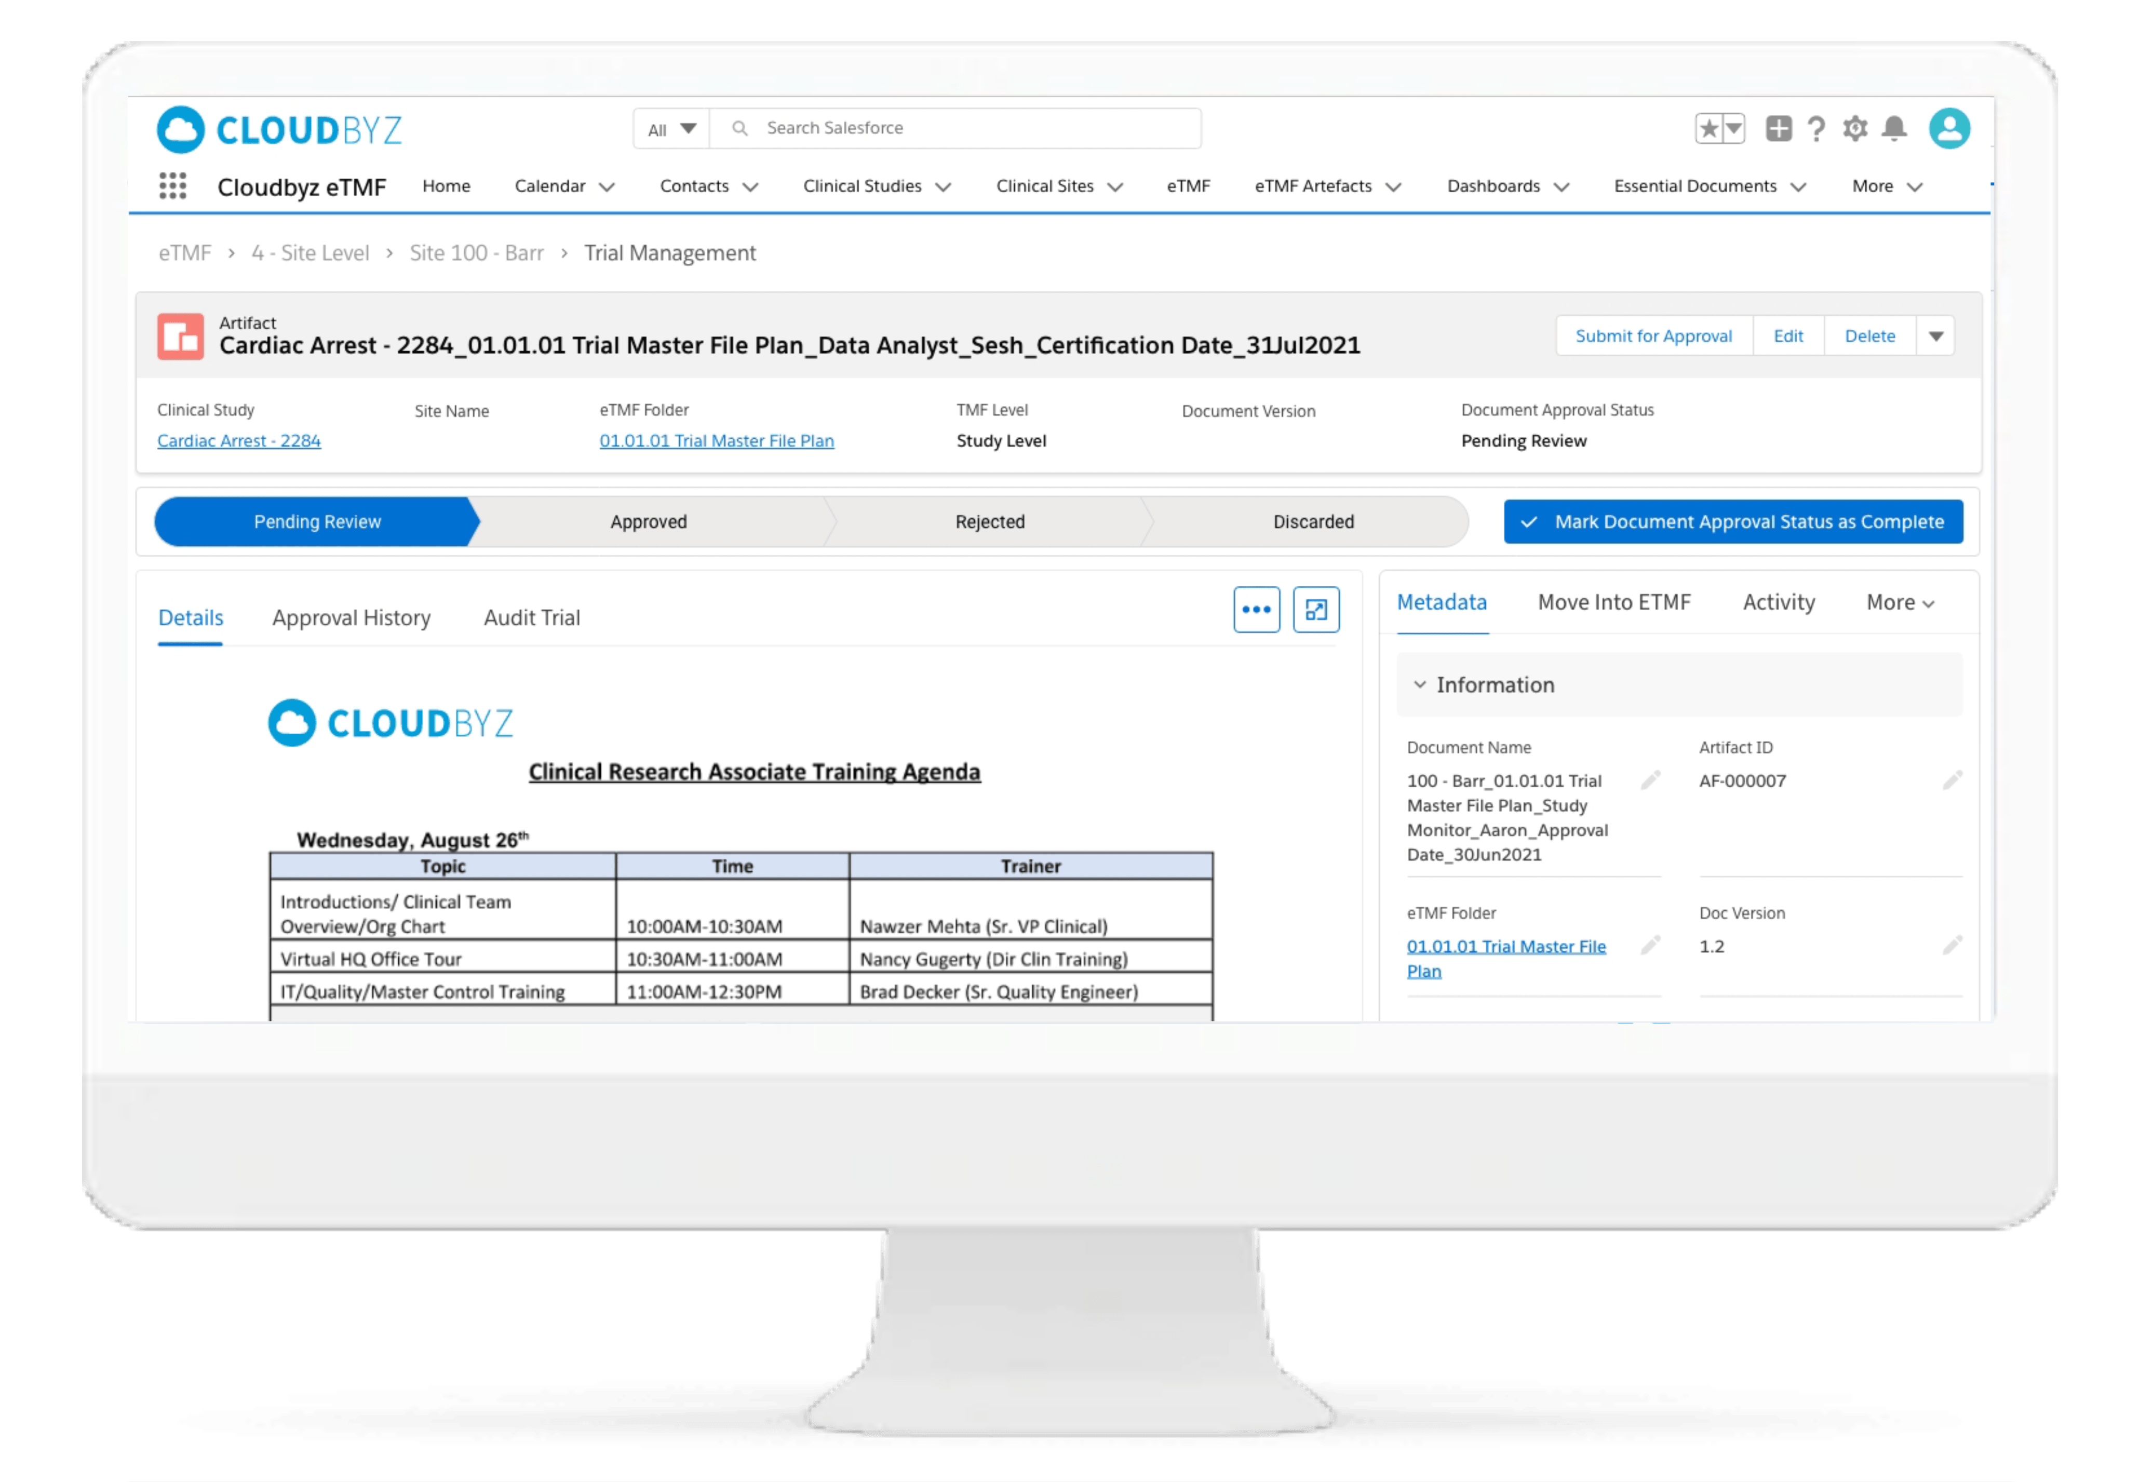View notifications bell icon
The image size is (2140, 1482).
coord(1894,128)
